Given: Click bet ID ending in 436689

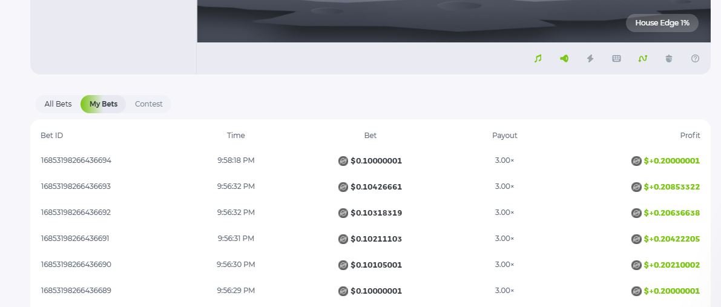Looking at the screenshot, I should click(76, 291).
